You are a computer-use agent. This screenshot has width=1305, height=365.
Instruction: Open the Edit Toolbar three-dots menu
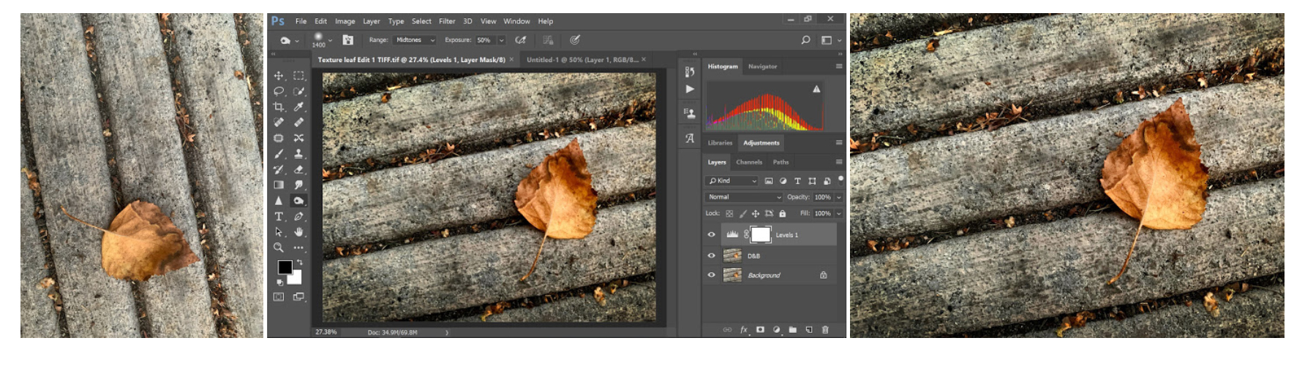(x=298, y=247)
